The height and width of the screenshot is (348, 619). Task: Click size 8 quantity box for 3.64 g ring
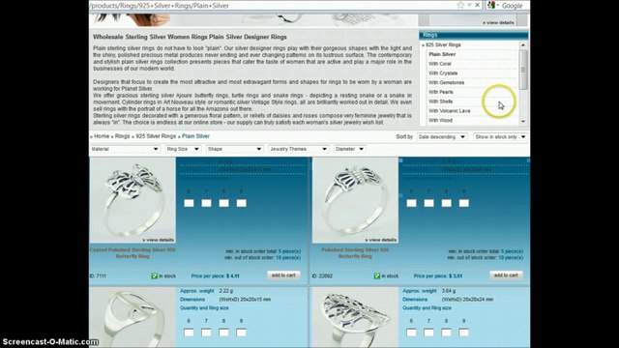coord(447,333)
